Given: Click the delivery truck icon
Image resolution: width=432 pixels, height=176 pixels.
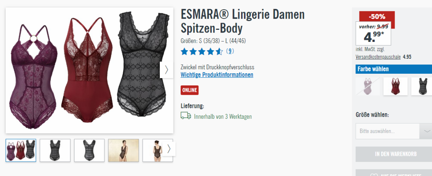Looking at the screenshot, I should (186, 116).
